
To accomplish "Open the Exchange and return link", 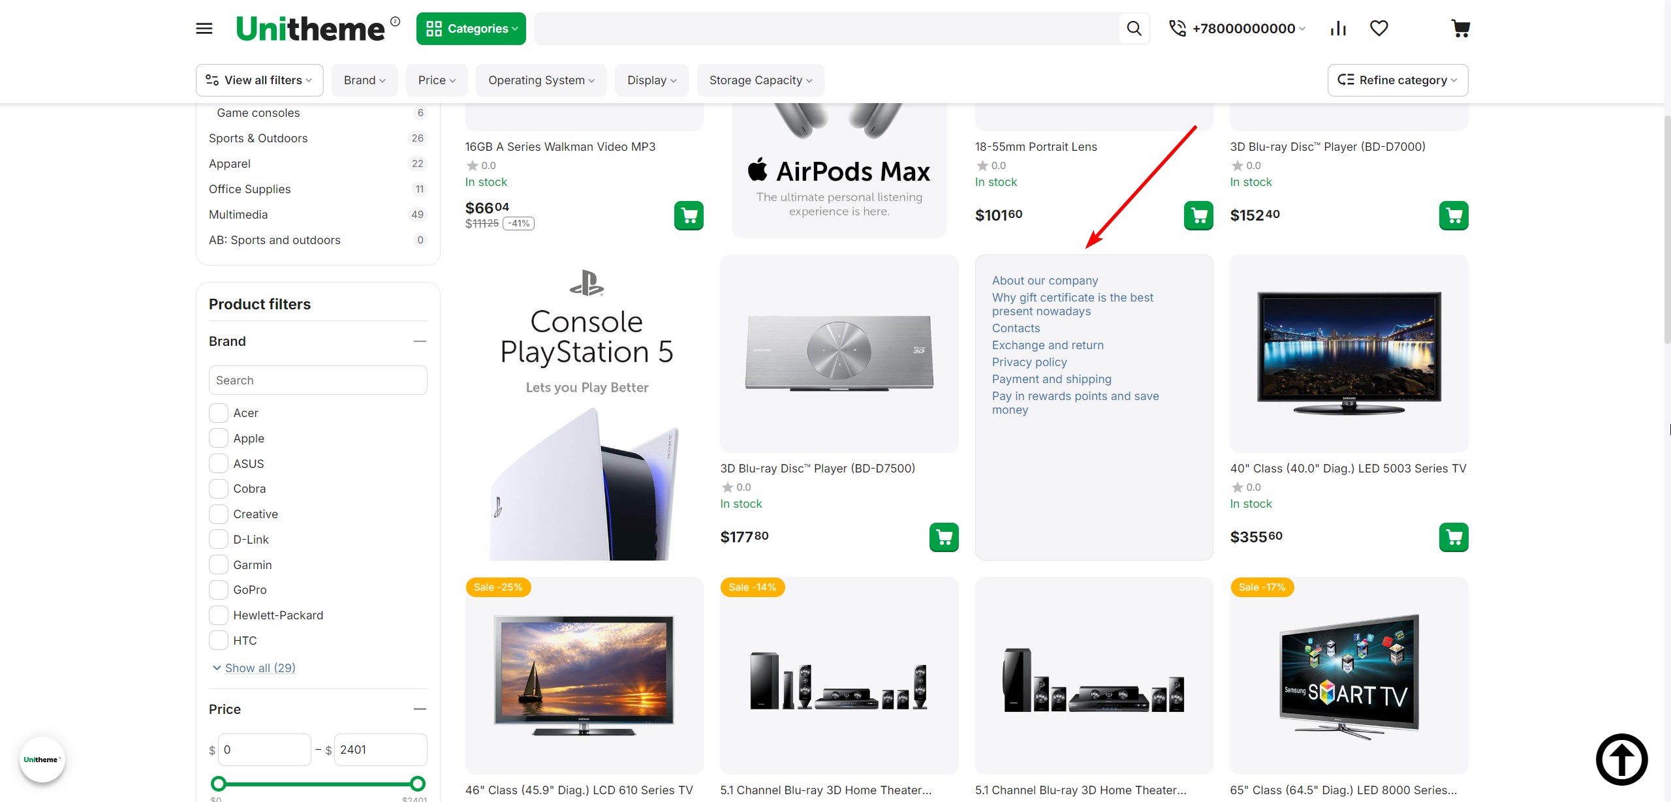I will tap(1048, 345).
